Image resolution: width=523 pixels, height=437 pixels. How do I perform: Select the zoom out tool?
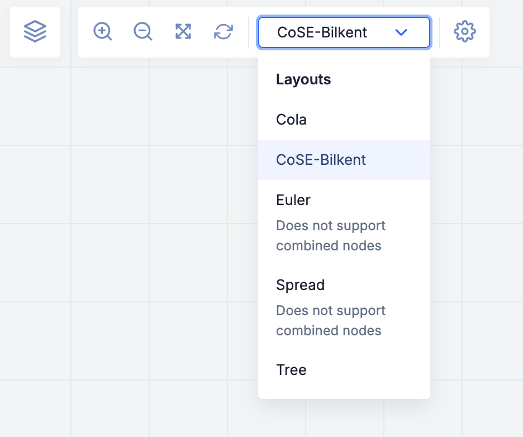(143, 32)
